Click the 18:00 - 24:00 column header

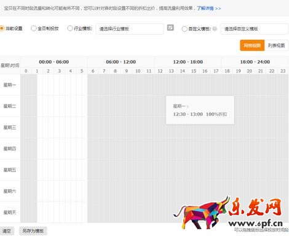(255, 62)
